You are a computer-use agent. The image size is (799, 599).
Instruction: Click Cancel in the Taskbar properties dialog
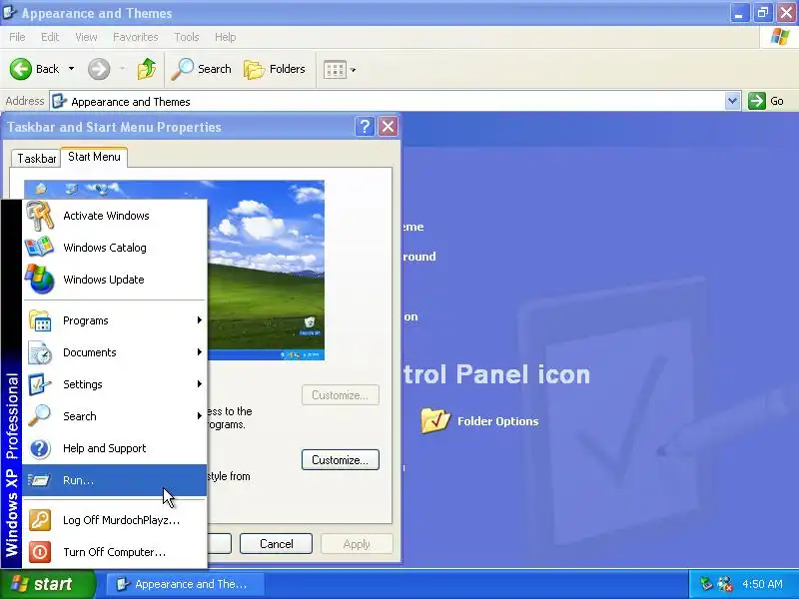(x=277, y=544)
